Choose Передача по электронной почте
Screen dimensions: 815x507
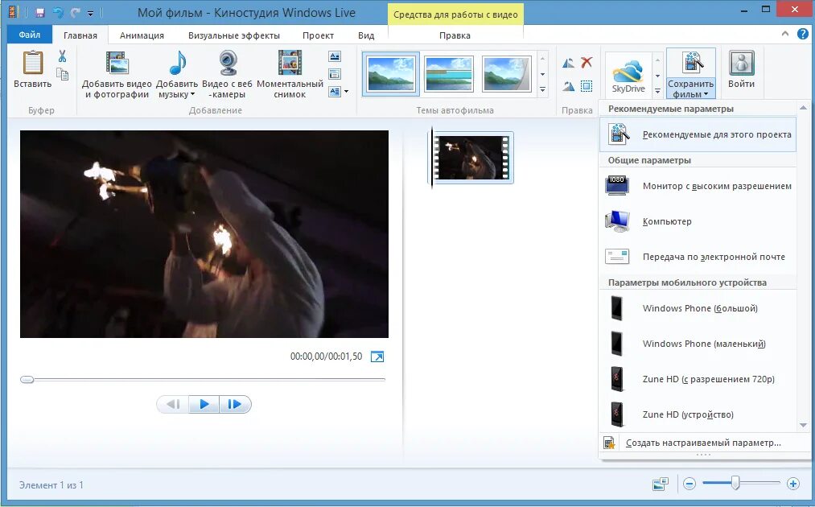[698, 257]
